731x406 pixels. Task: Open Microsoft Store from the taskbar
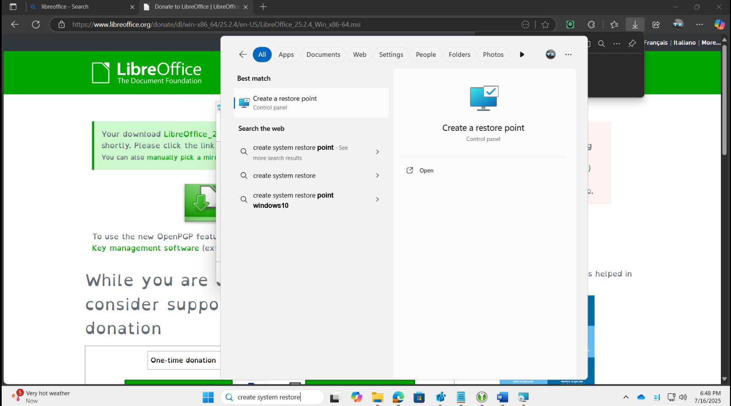click(419, 397)
